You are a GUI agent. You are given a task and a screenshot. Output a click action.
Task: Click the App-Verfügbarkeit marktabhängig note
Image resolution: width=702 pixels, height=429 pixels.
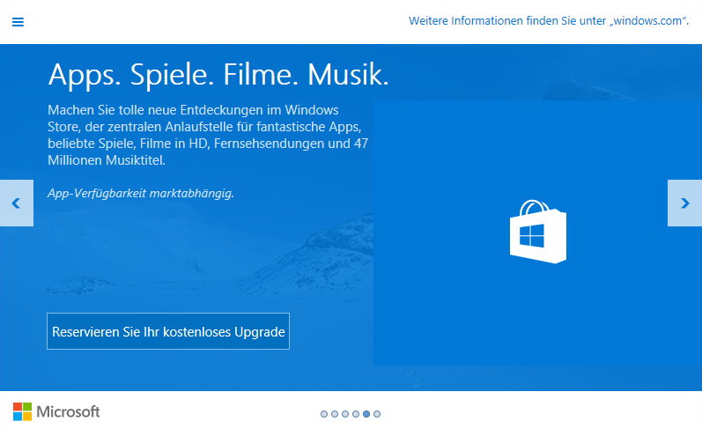click(x=141, y=194)
